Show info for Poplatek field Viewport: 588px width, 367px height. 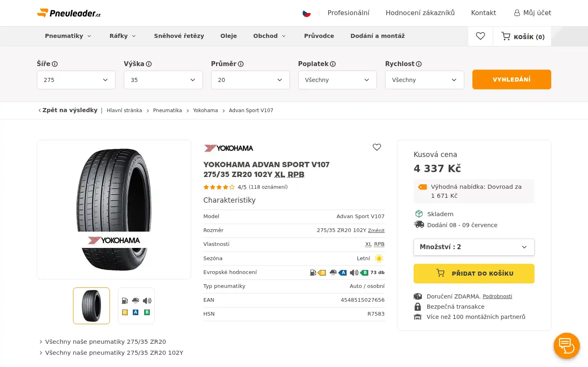pyautogui.click(x=333, y=64)
